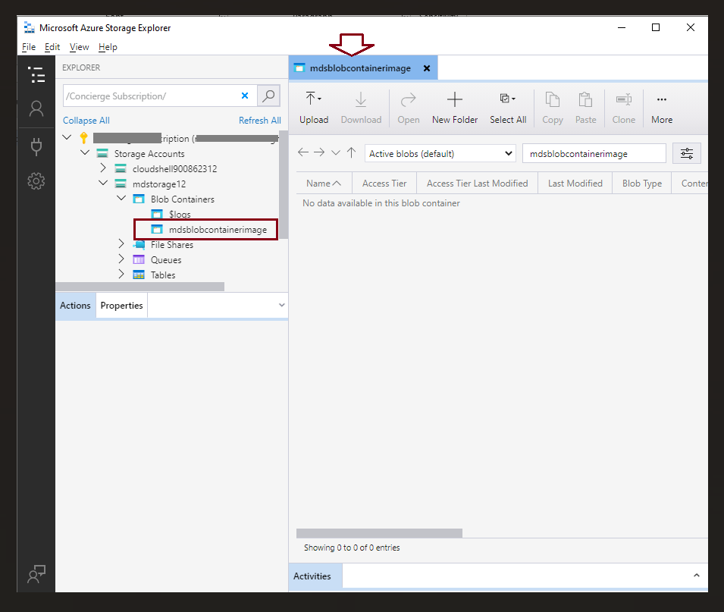Click the Collapse All link

86,121
